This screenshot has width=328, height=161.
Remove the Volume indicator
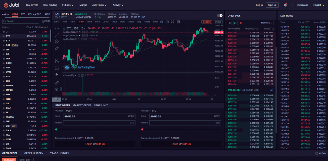tap(82, 75)
